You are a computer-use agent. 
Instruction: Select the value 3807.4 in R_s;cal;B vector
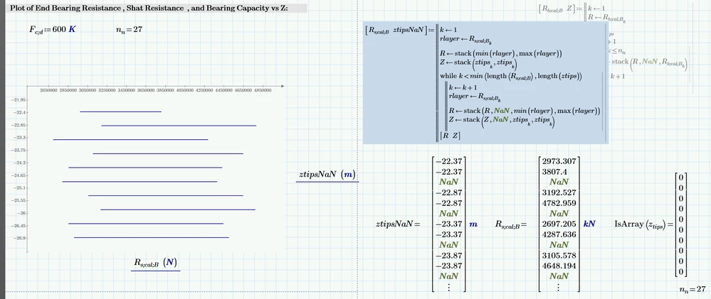click(554, 172)
